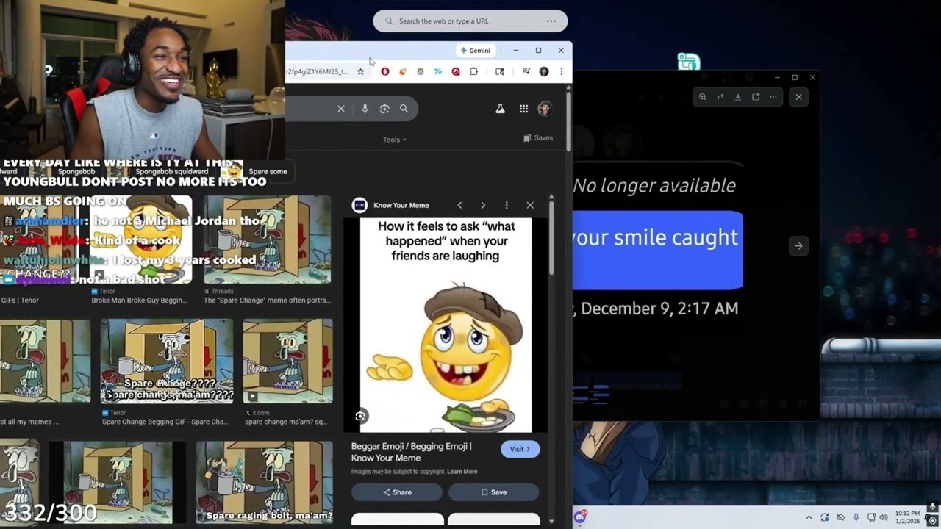This screenshot has width=941, height=529.
Task: Open the orange acorn extension icon
Action: click(x=403, y=71)
